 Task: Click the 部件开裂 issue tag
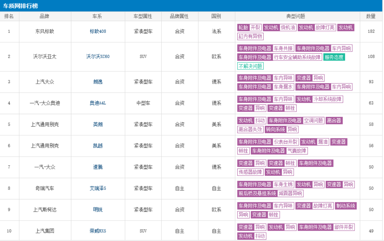point(344,227)
